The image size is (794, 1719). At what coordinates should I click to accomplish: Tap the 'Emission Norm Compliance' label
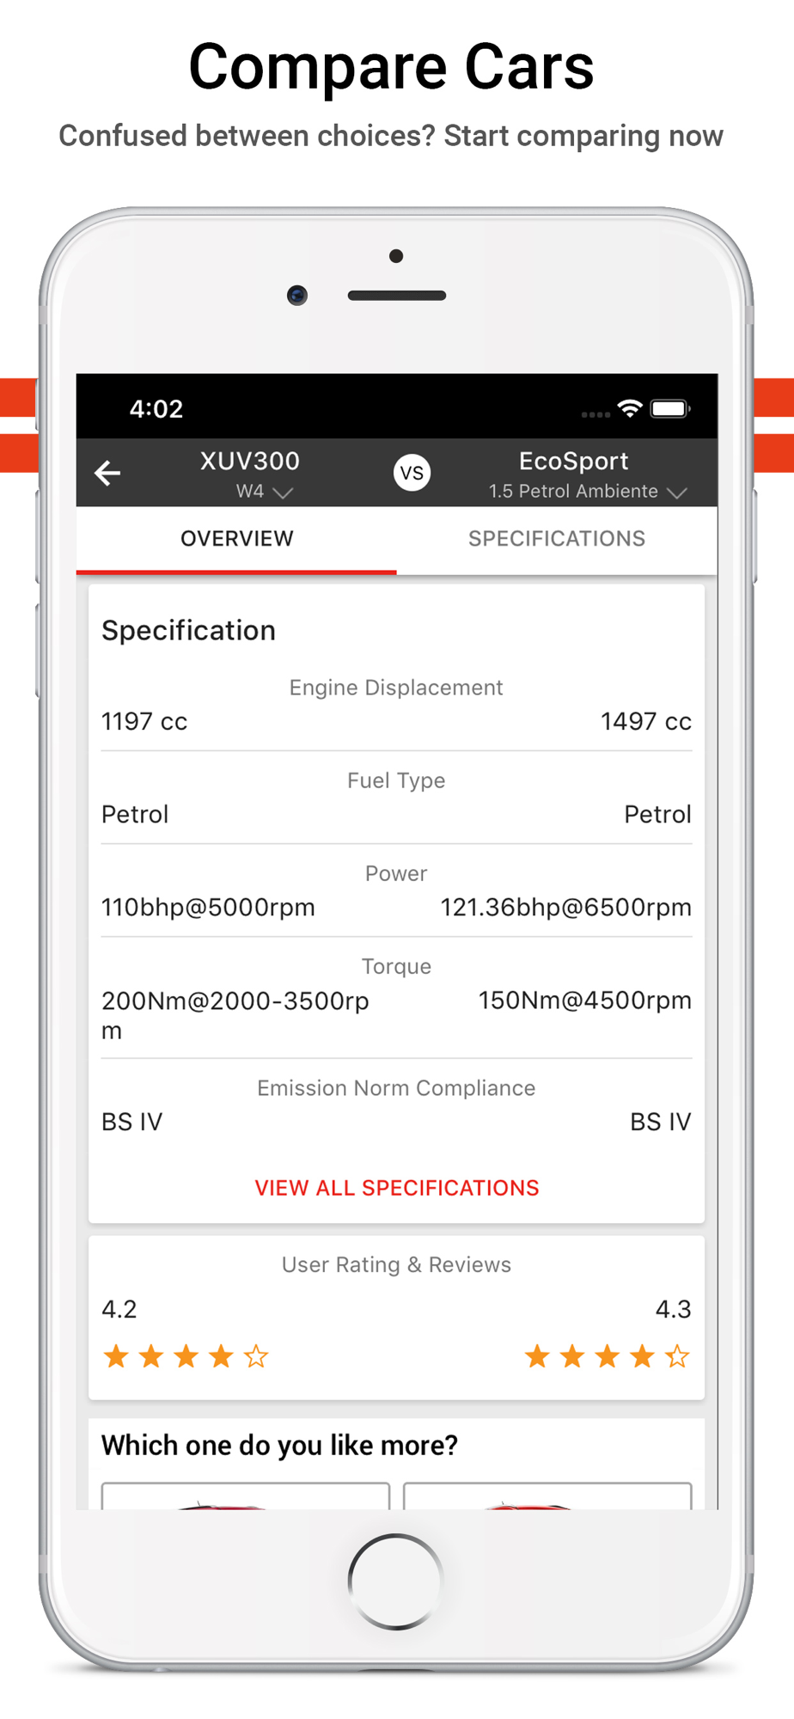pyautogui.click(x=396, y=1088)
